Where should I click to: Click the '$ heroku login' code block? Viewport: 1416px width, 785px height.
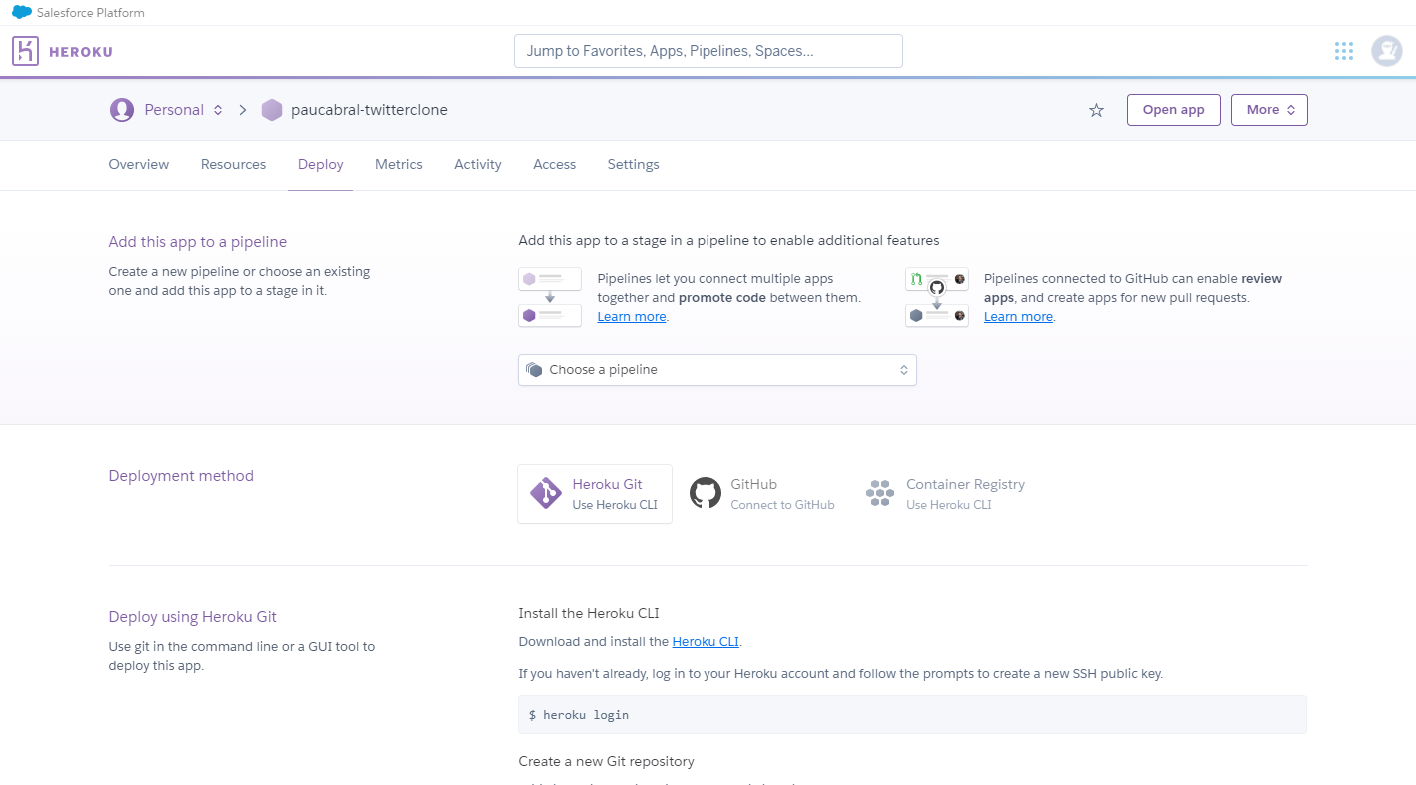pyautogui.click(x=912, y=715)
